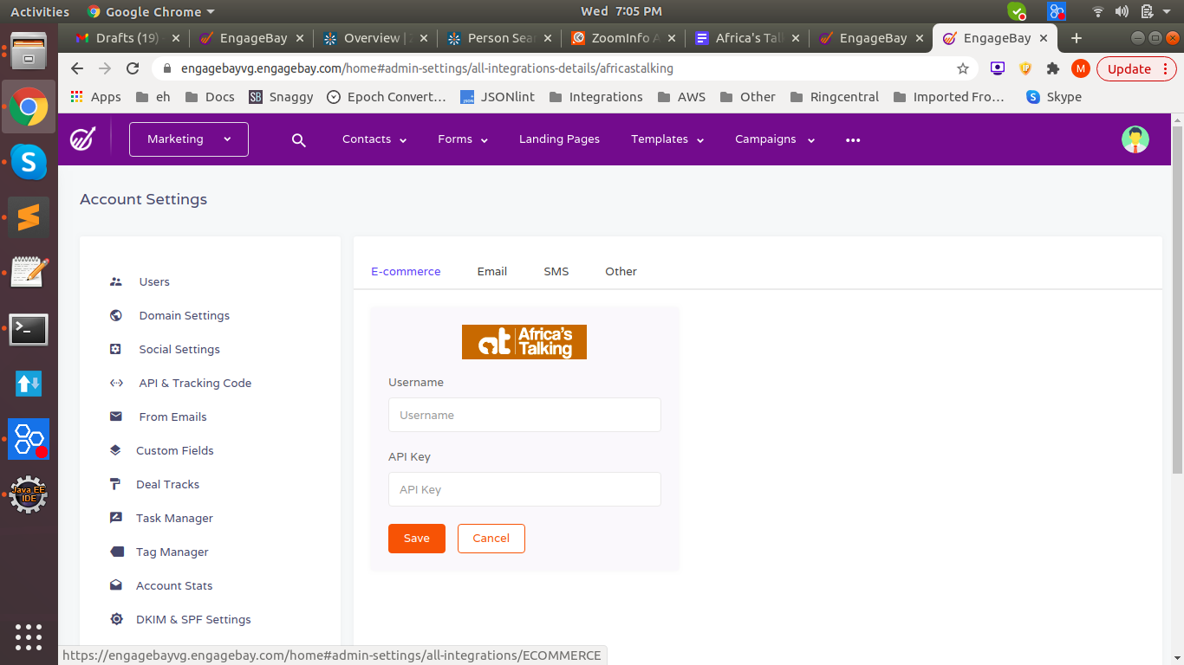The height and width of the screenshot is (665, 1184).
Task: Open the Tag Manager link
Action: [x=172, y=552]
